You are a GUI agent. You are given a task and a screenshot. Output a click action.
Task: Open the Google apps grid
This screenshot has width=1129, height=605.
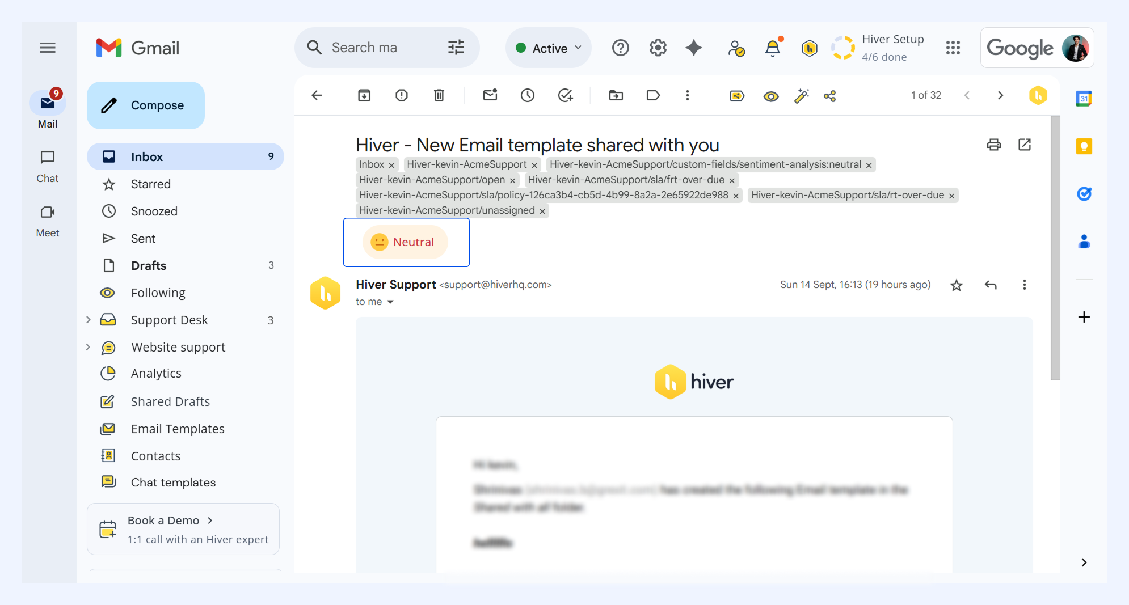pyautogui.click(x=953, y=48)
